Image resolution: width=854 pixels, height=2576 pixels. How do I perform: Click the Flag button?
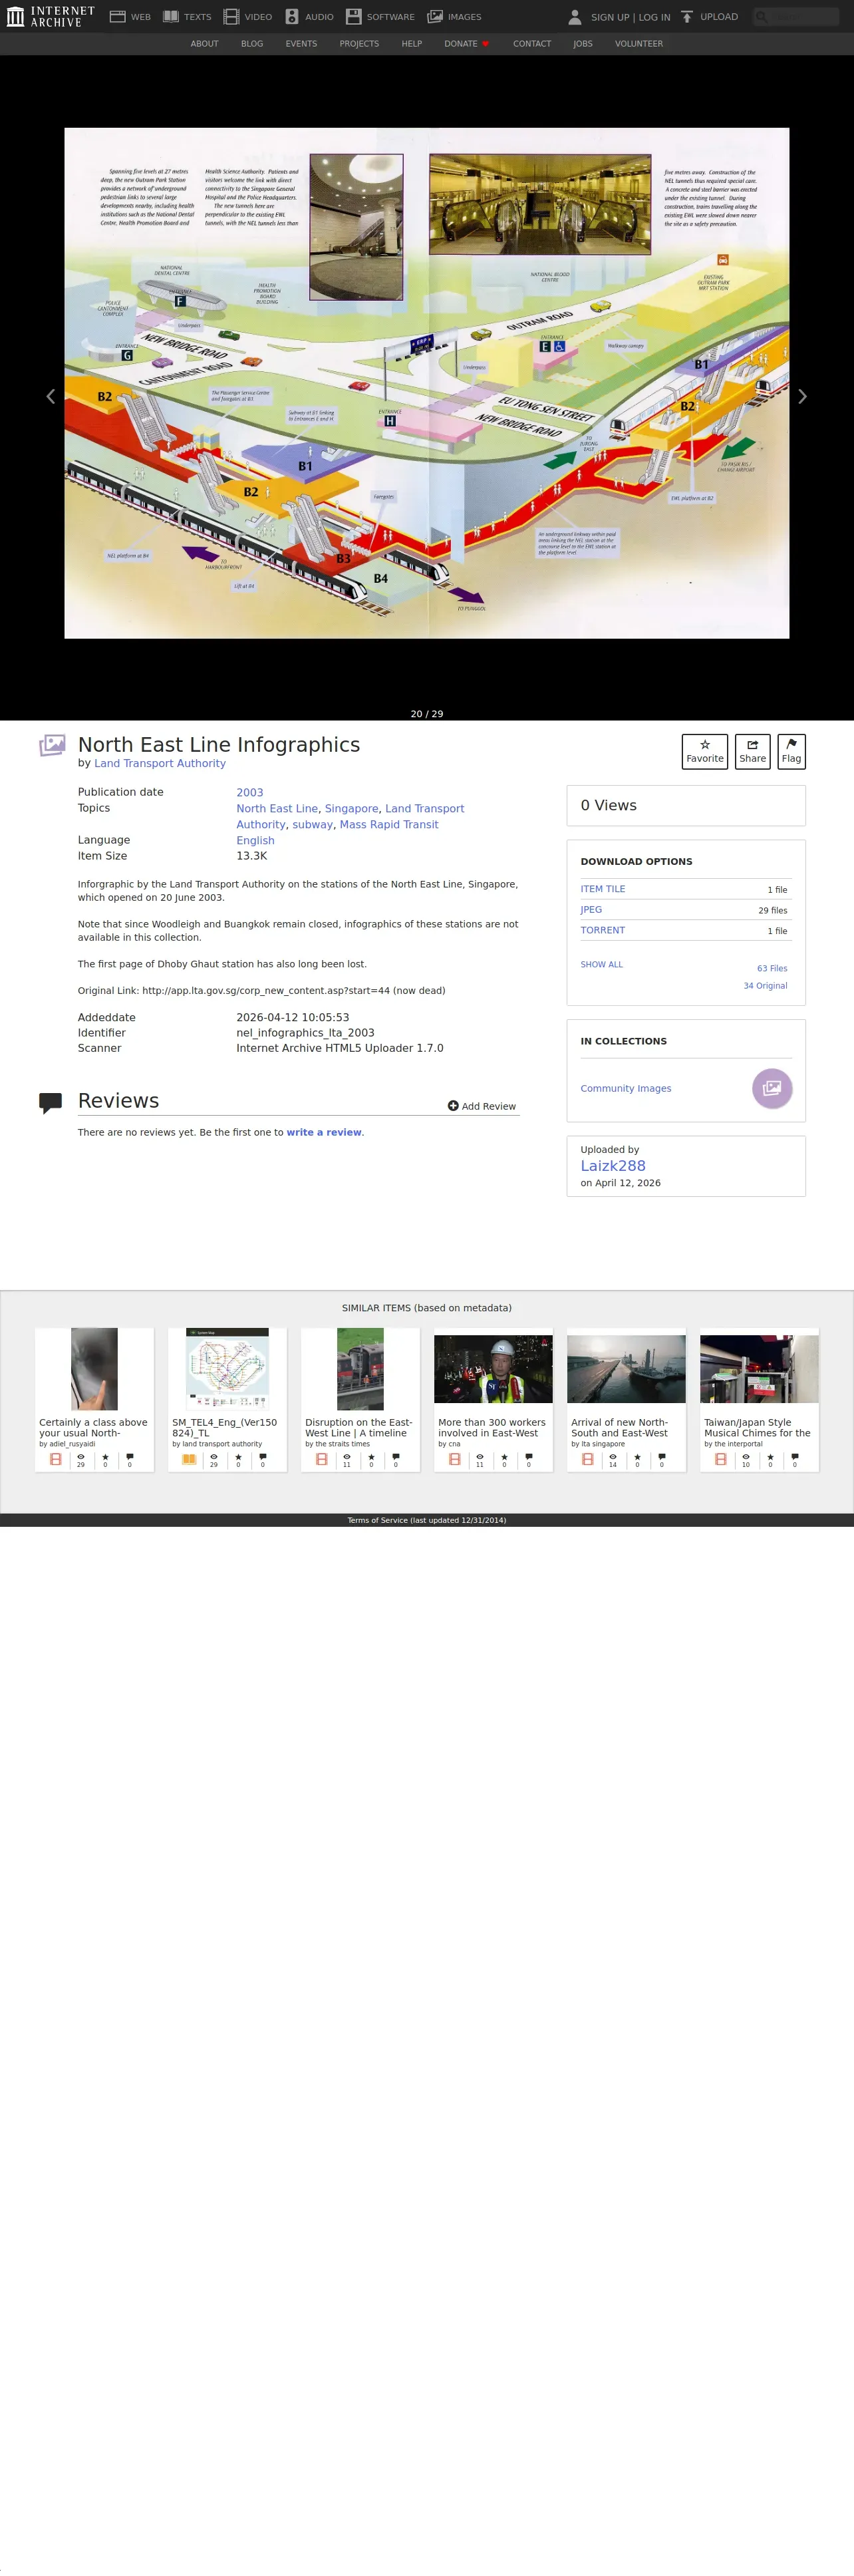click(791, 752)
